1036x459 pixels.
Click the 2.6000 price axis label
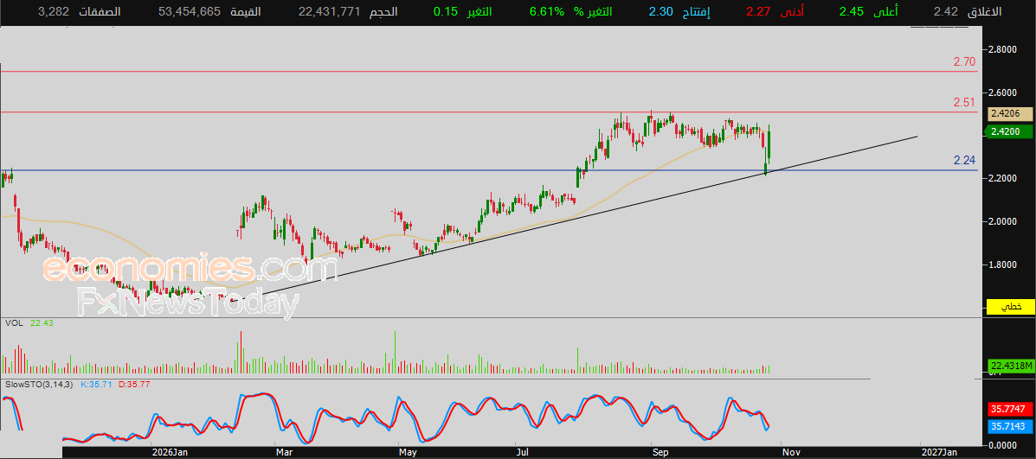click(x=1002, y=92)
